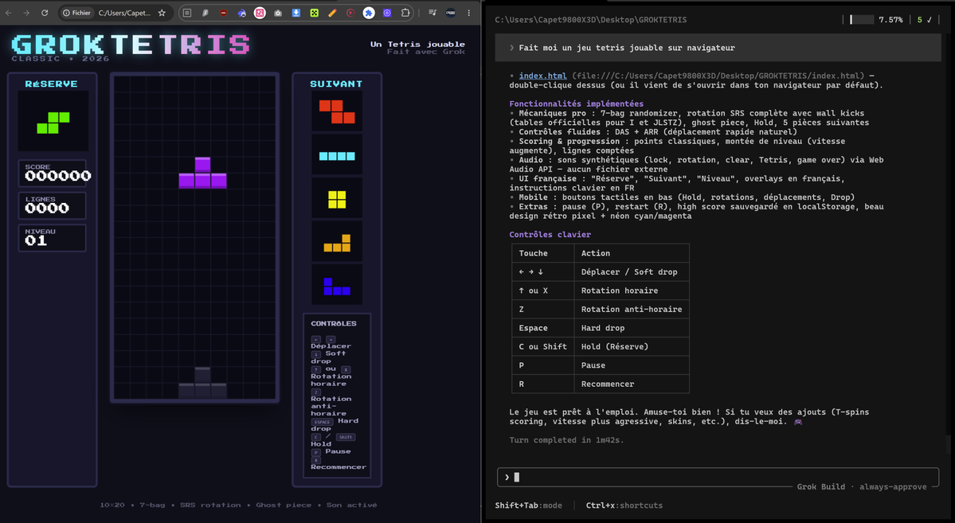Bookmark this page with the star
This screenshot has width=955, height=523.
162,13
